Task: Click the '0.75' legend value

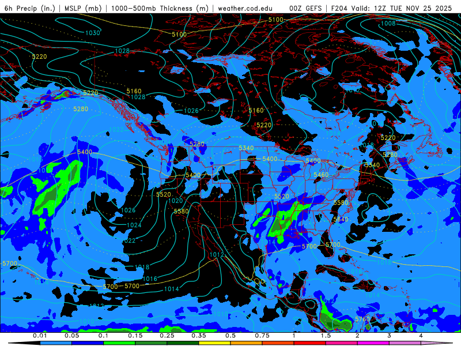Action: [262, 336]
